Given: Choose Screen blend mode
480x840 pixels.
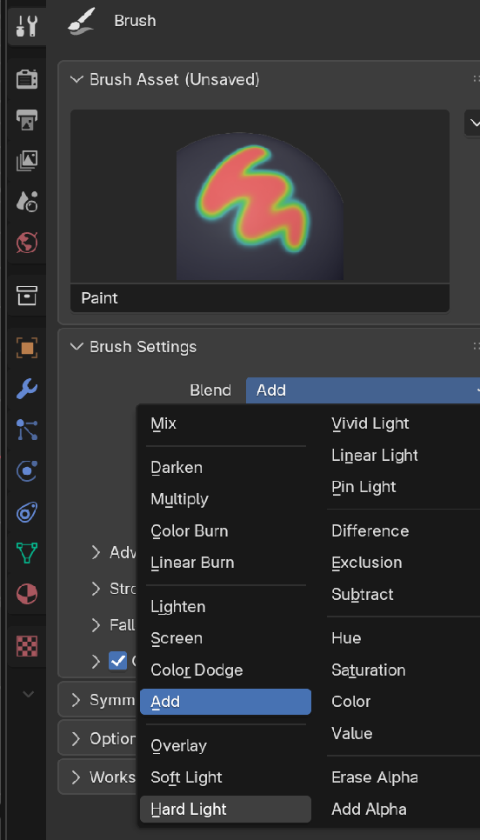Looking at the screenshot, I should click(x=225, y=638).
